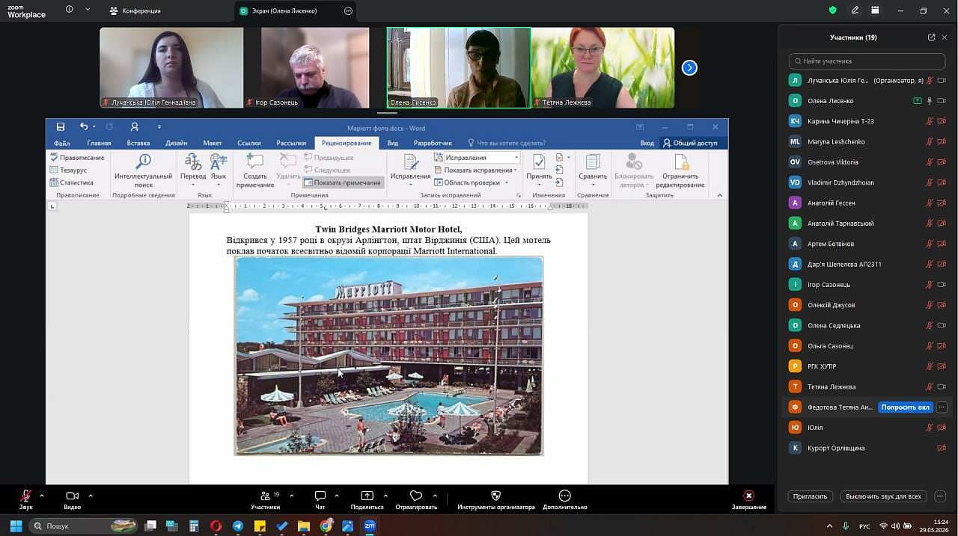Expand arrow next to Поделиться button

[x=385, y=496]
